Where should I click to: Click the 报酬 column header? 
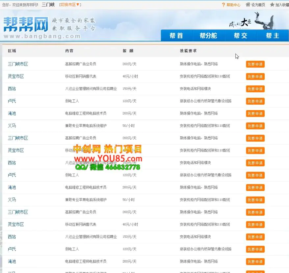pyautogui.click(x=128, y=51)
